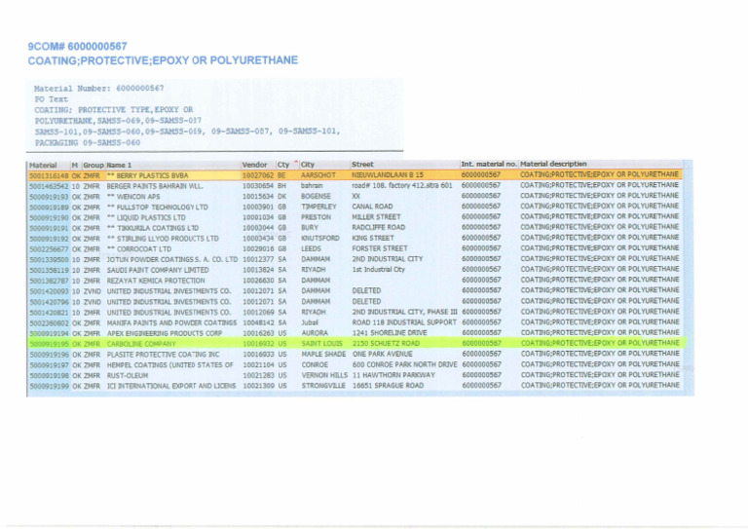Image resolution: width=748 pixels, height=529 pixels.
Task: Select material number 5001420093
Action: coord(49,291)
